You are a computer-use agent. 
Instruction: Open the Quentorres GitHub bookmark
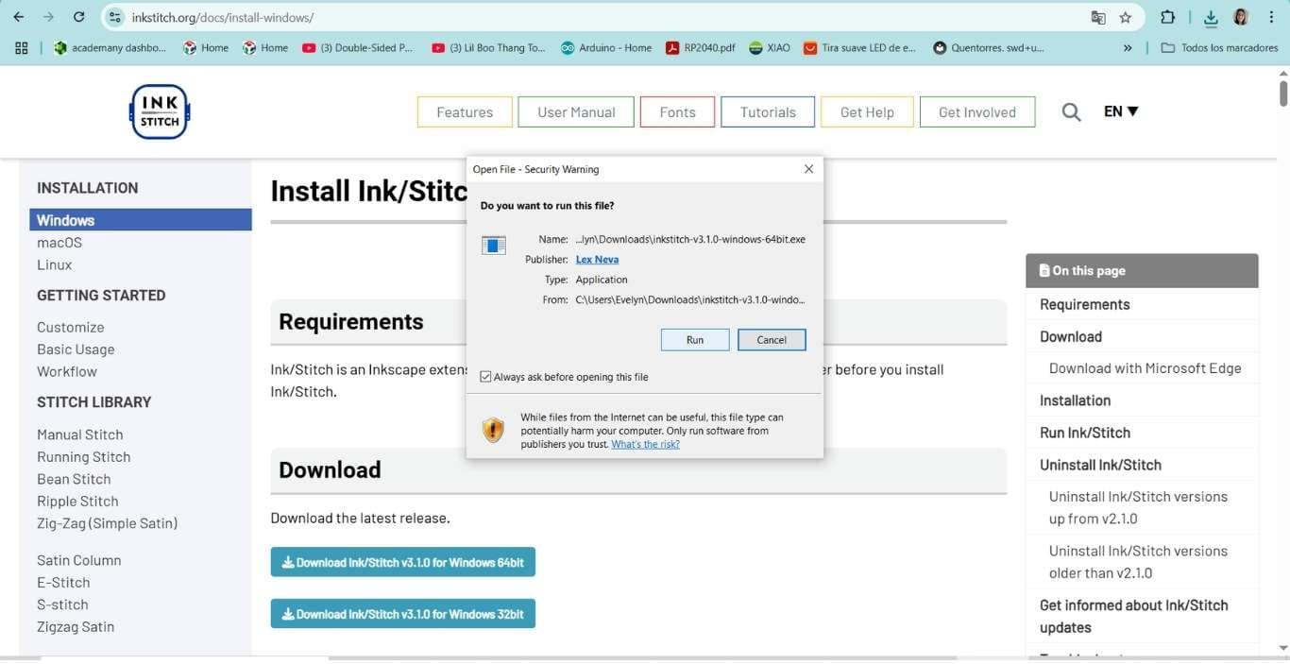pos(988,47)
